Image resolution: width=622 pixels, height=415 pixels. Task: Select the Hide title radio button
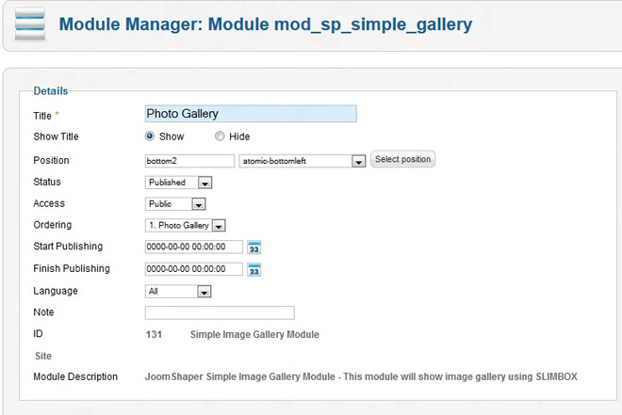pos(220,136)
